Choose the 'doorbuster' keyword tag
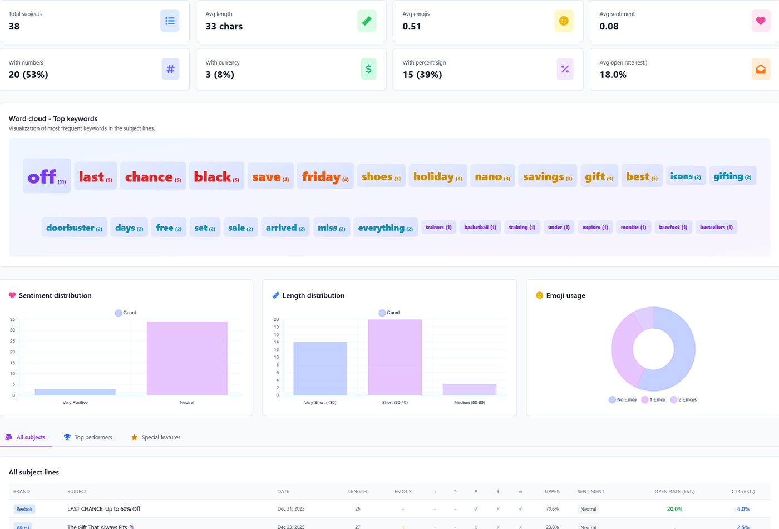Viewport: 779px width, 529px height. [75, 228]
